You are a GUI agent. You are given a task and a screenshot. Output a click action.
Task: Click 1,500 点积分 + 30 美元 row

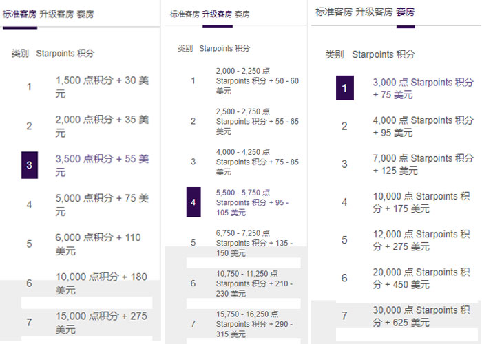(x=102, y=87)
